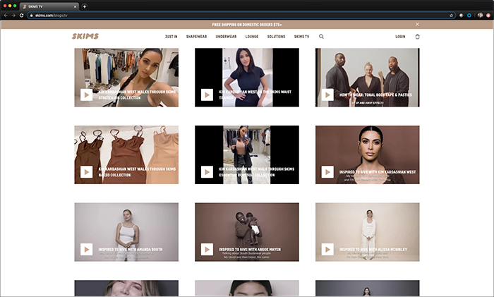This screenshot has height=297, width=494.
Task: Play the Tonal Body Tape & Pasties video
Action: (x=327, y=95)
